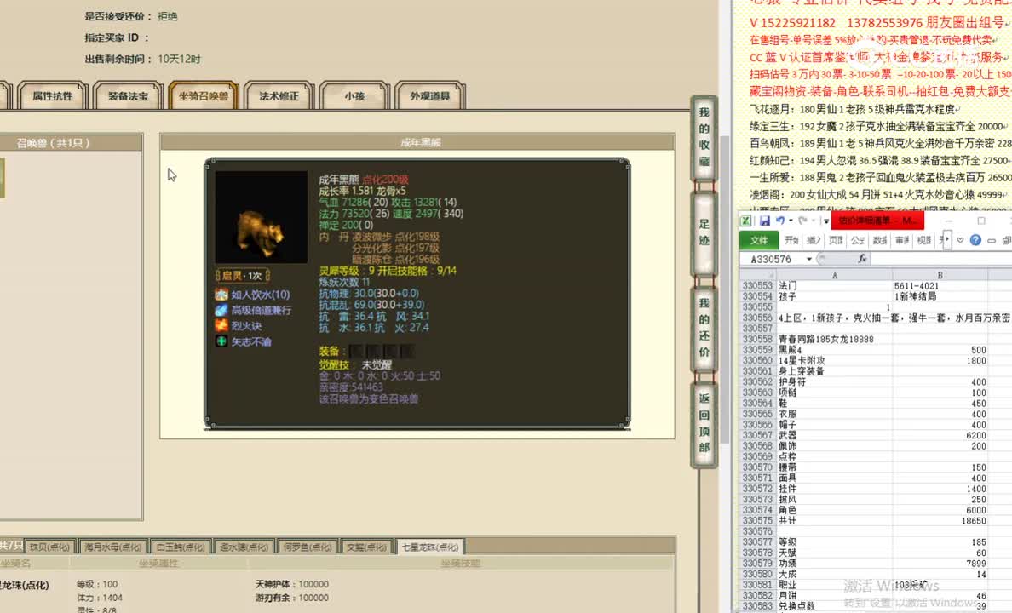Open Excel Help via the blue question icon

click(974, 240)
